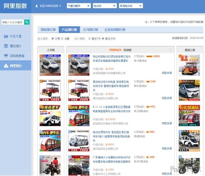Open 武城县旭磊汽车销售有限公司 company link

[x=109, y=73]
